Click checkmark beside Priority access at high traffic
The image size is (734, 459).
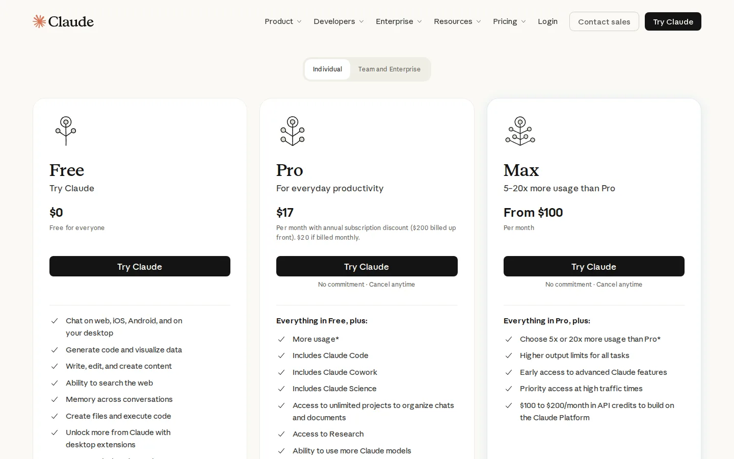click(509, 389)
